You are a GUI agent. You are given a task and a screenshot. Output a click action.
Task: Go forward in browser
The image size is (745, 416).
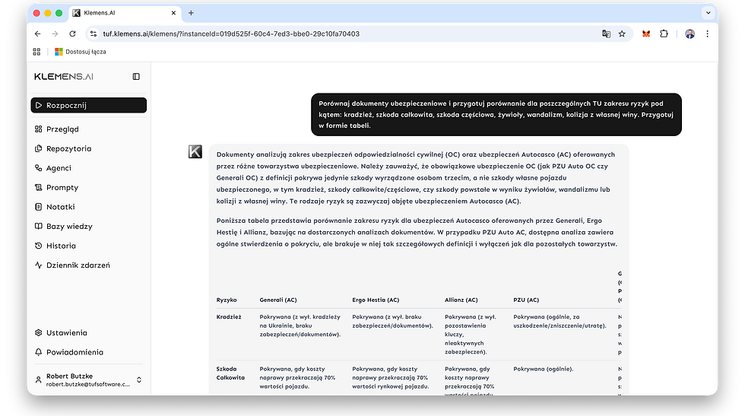[x=55, y=33]
